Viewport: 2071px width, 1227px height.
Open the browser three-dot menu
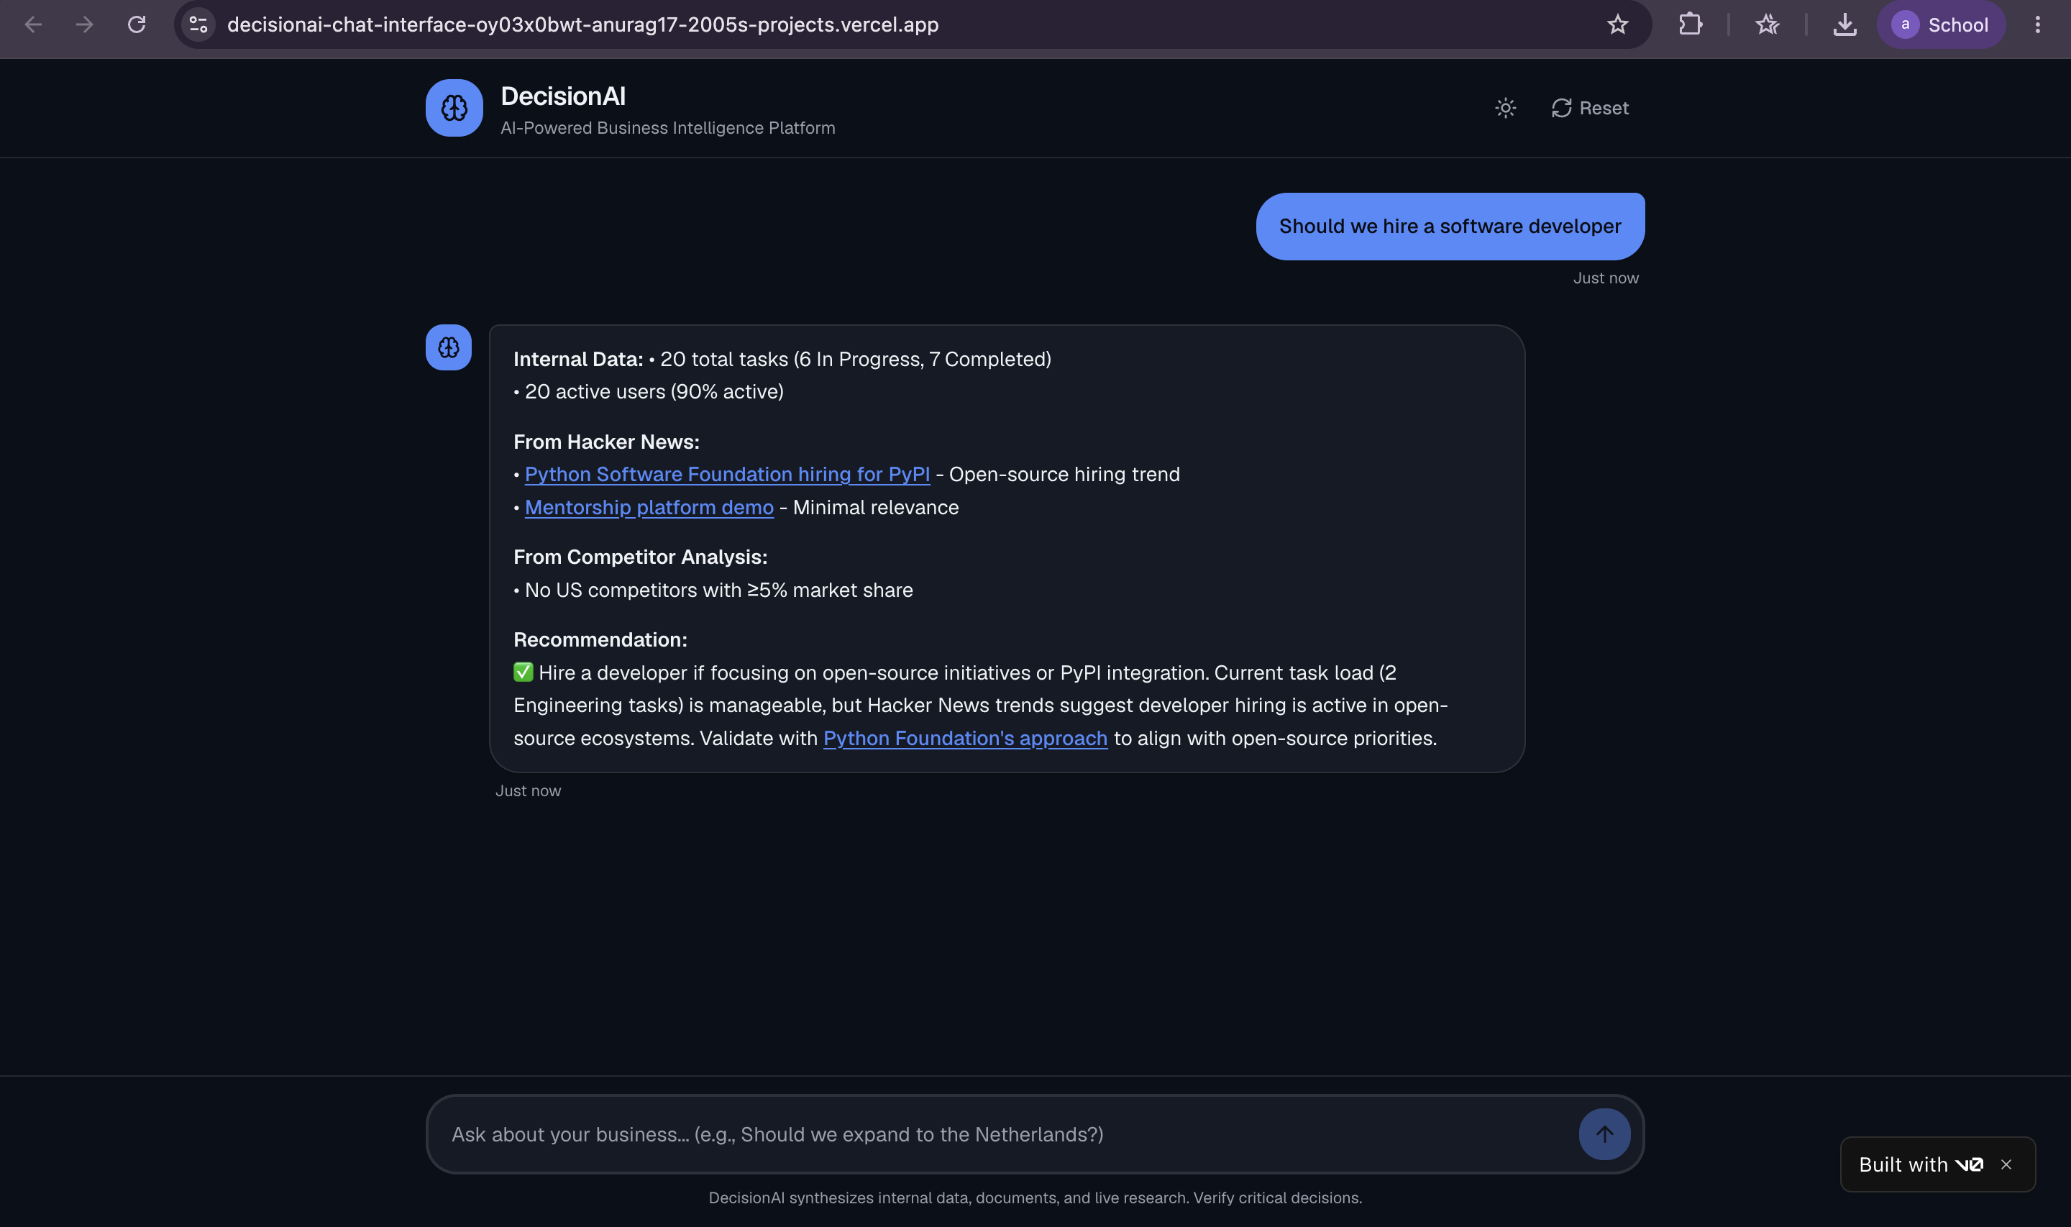(x=2037, y=24)
